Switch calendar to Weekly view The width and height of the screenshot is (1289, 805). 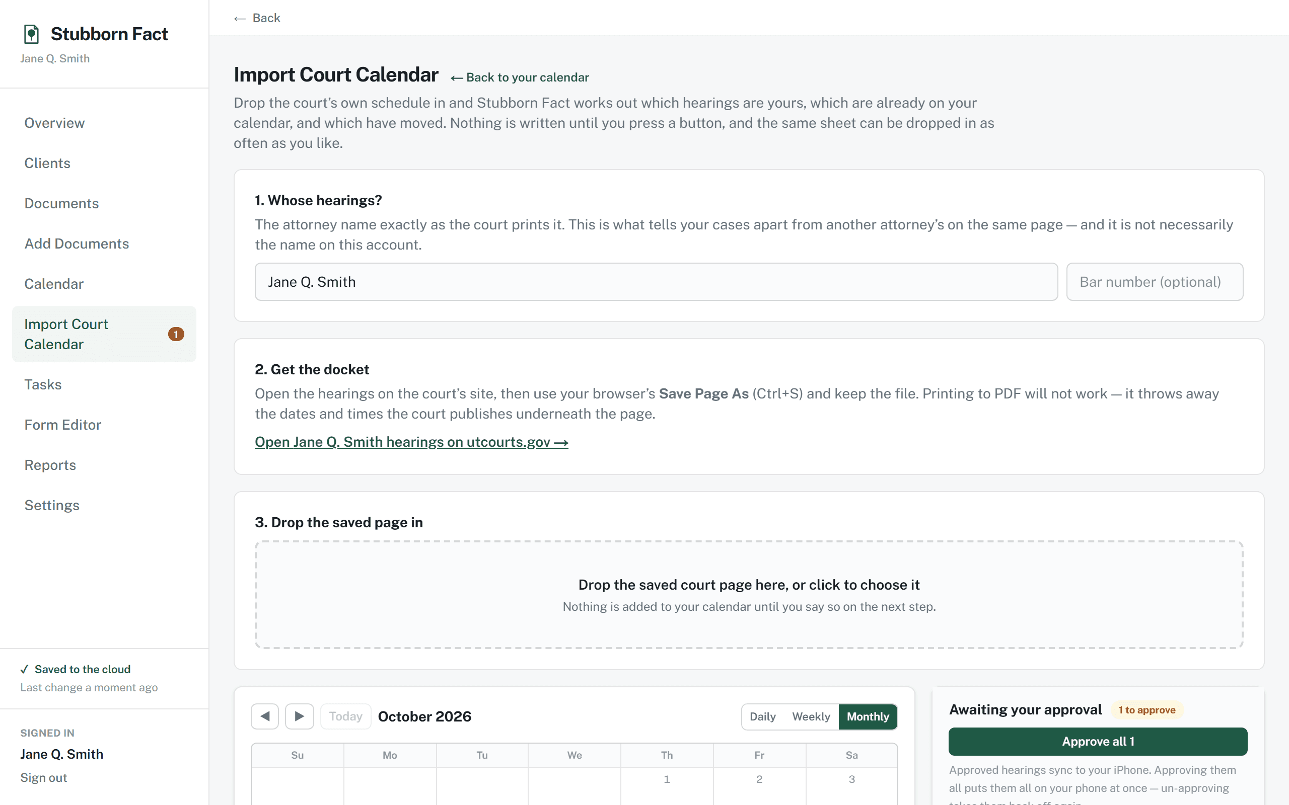tap(811, 716)
